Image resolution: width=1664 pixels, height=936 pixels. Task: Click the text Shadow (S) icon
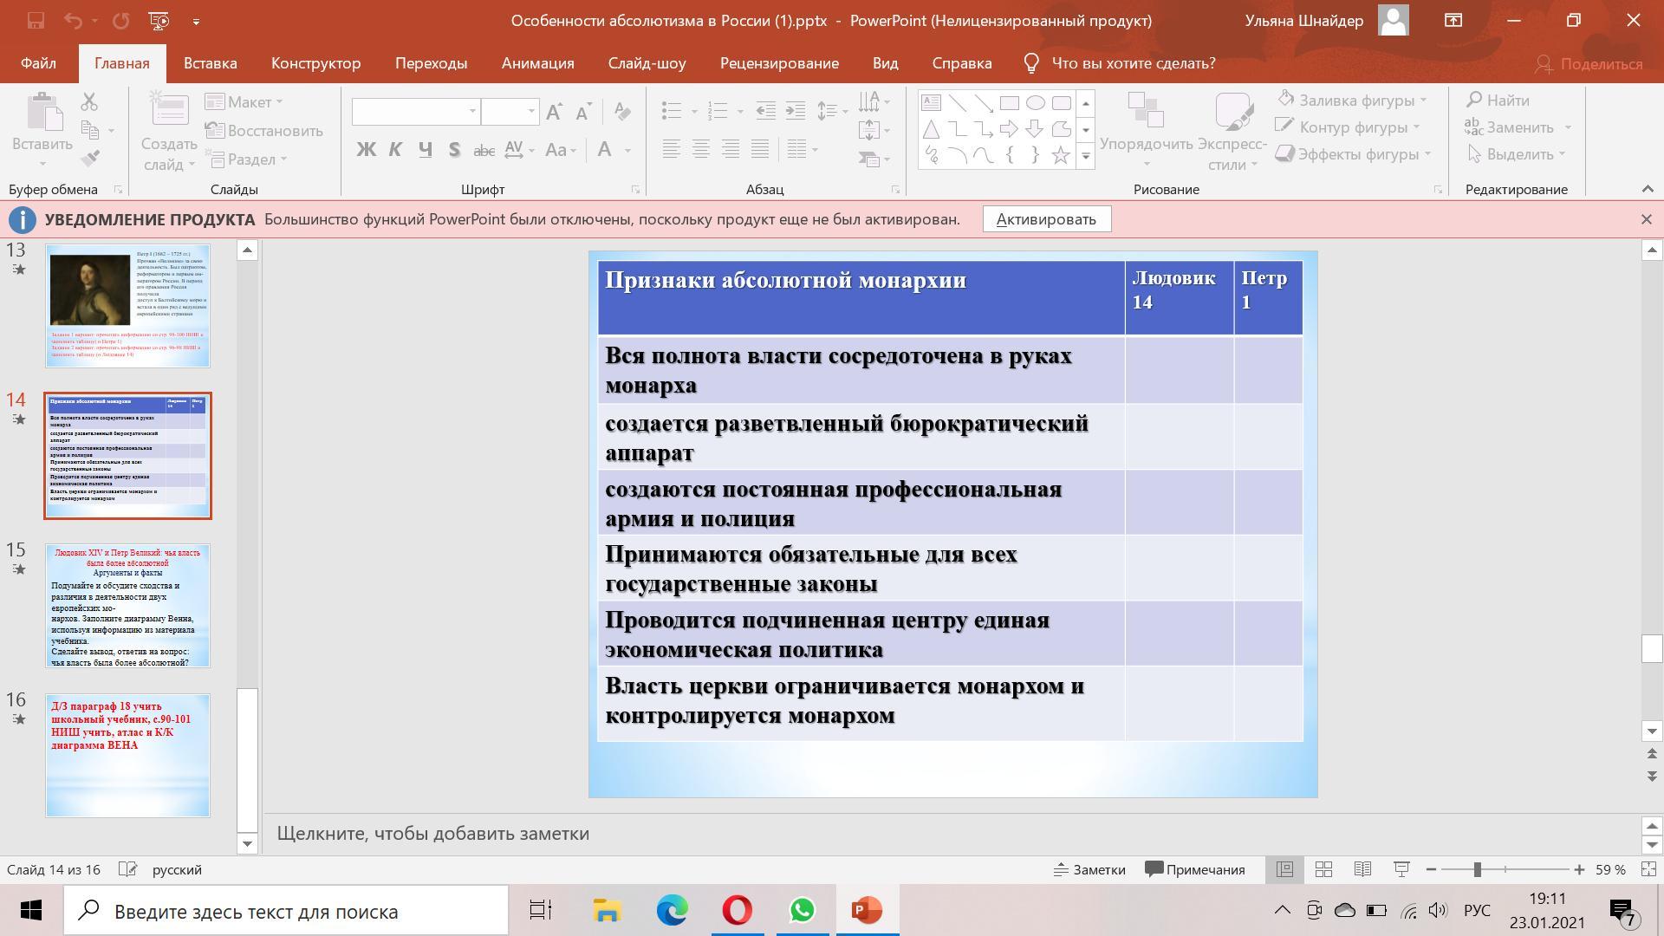[454, 150]
